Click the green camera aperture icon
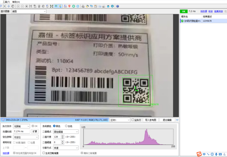 click(73, 6)
